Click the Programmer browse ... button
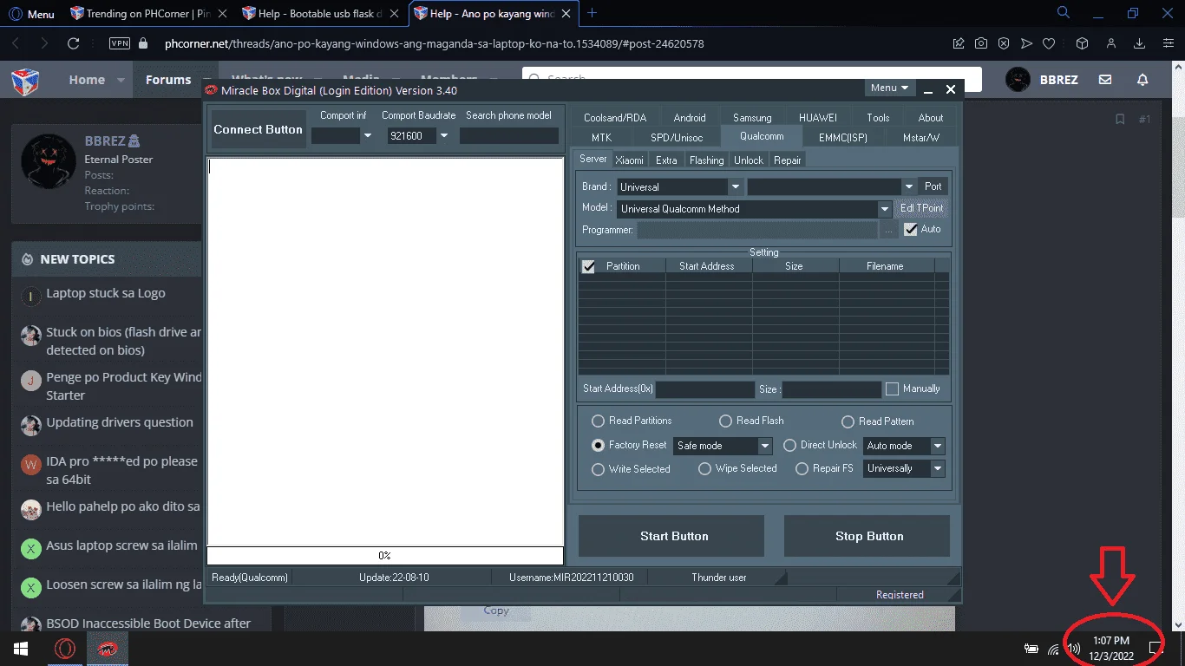 pos(888,231)
